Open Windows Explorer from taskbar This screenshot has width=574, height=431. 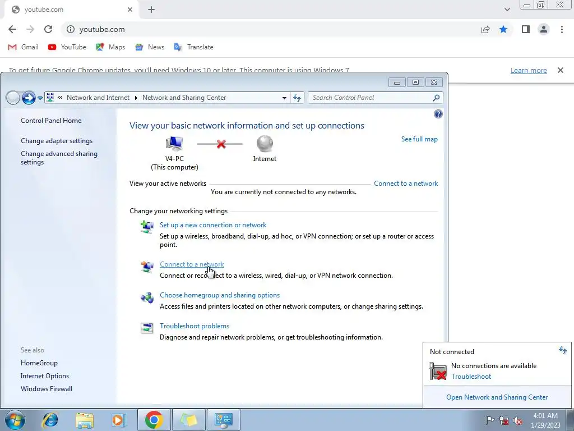click(85, 420)
